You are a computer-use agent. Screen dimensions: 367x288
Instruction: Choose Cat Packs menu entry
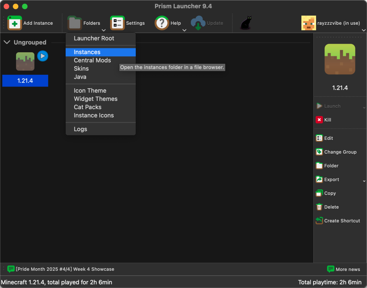[x=101, y=107]
